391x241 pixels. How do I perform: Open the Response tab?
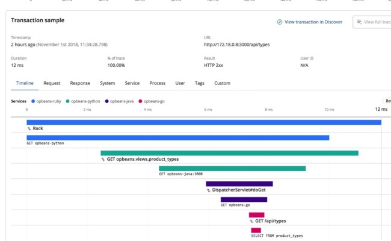[x=80, y=83]
